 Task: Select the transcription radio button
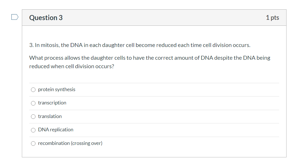[33, 103]
